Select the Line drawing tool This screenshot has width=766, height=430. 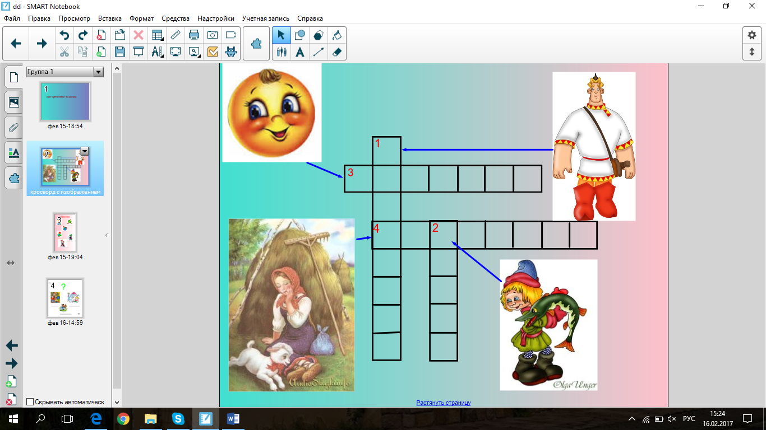tap(319, 52)
